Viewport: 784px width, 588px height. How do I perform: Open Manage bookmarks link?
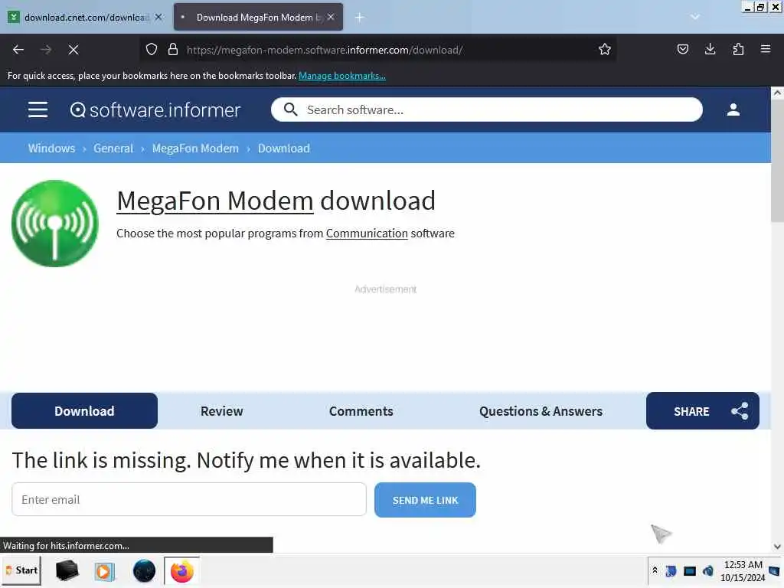342,76
